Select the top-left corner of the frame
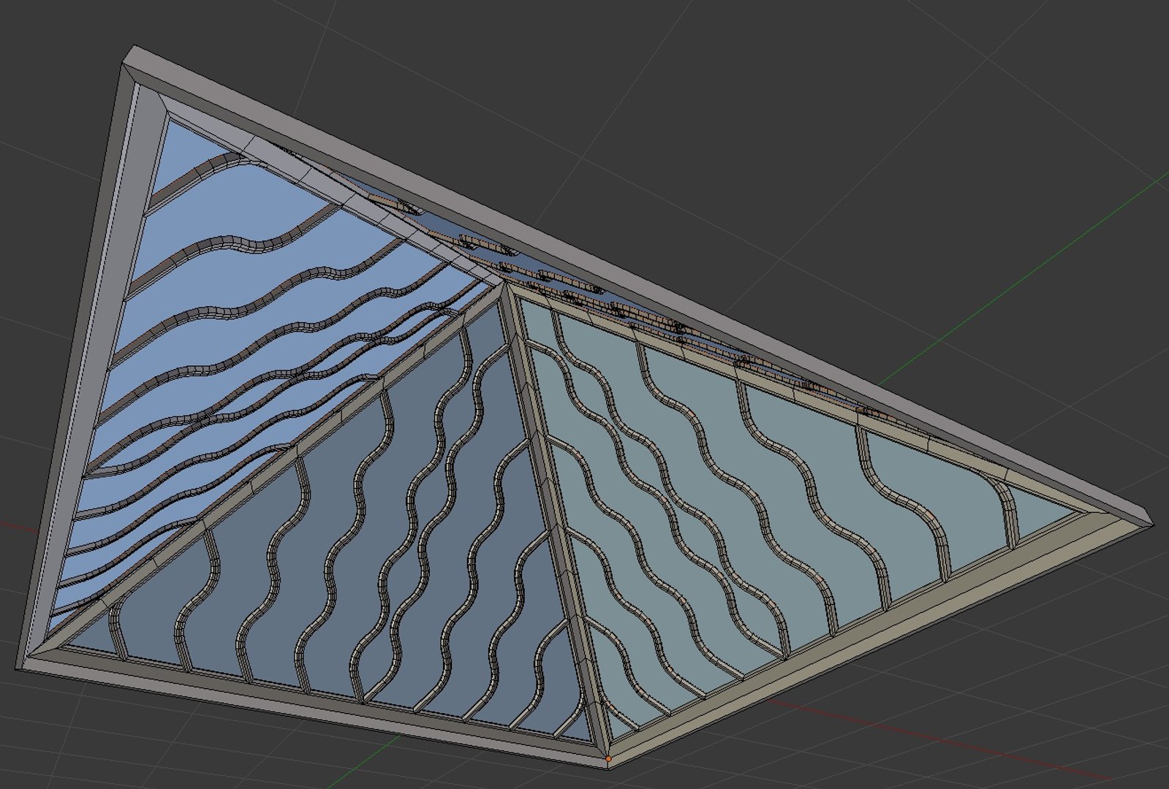 [x=133, y=57]
